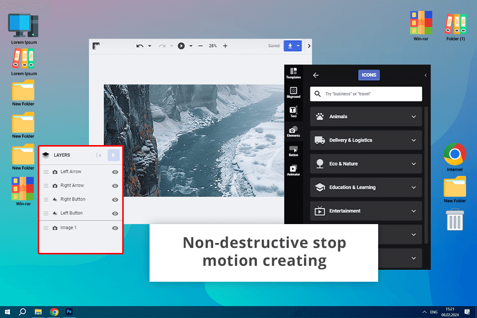Toggle visibility of Left Button layer
This screenshot has width=477, height=318.
tap(115, 214)
